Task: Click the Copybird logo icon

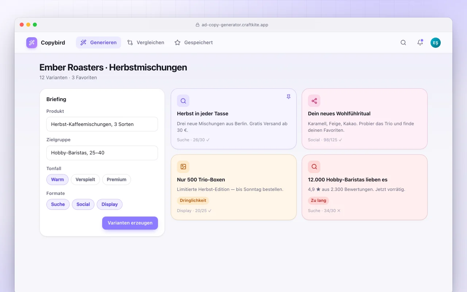Action: click(32, 43)
